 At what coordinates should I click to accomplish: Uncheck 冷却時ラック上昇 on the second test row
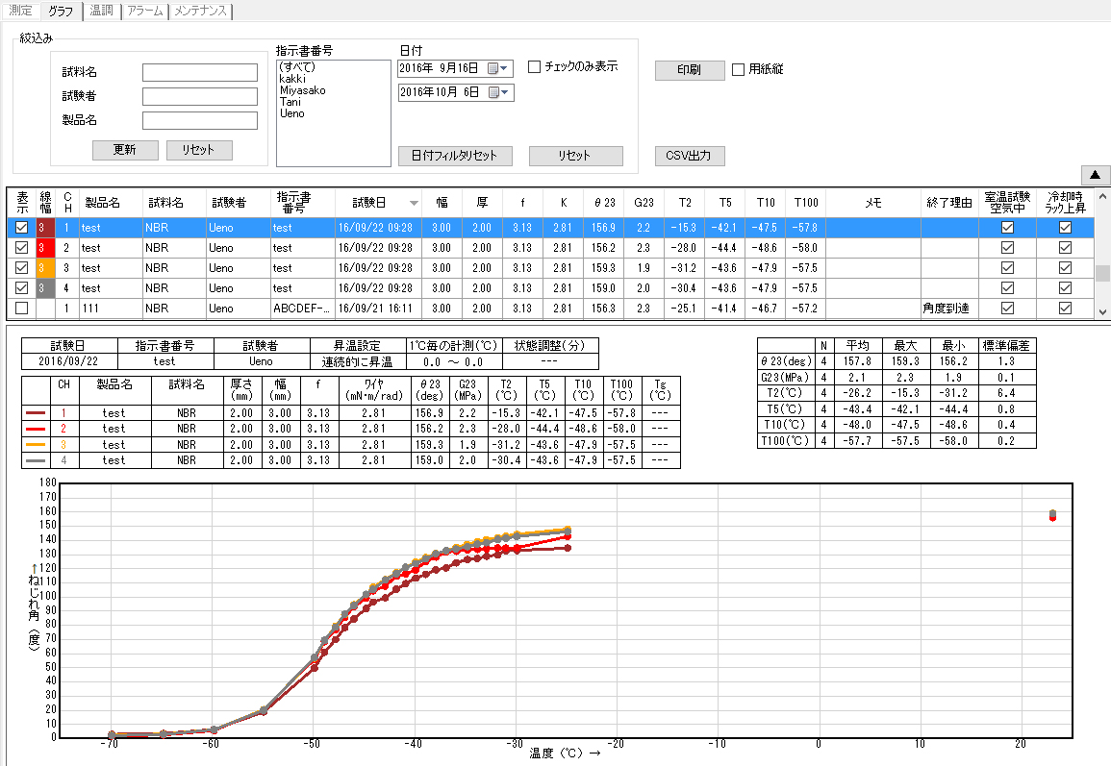click(x=1065, y=248)
